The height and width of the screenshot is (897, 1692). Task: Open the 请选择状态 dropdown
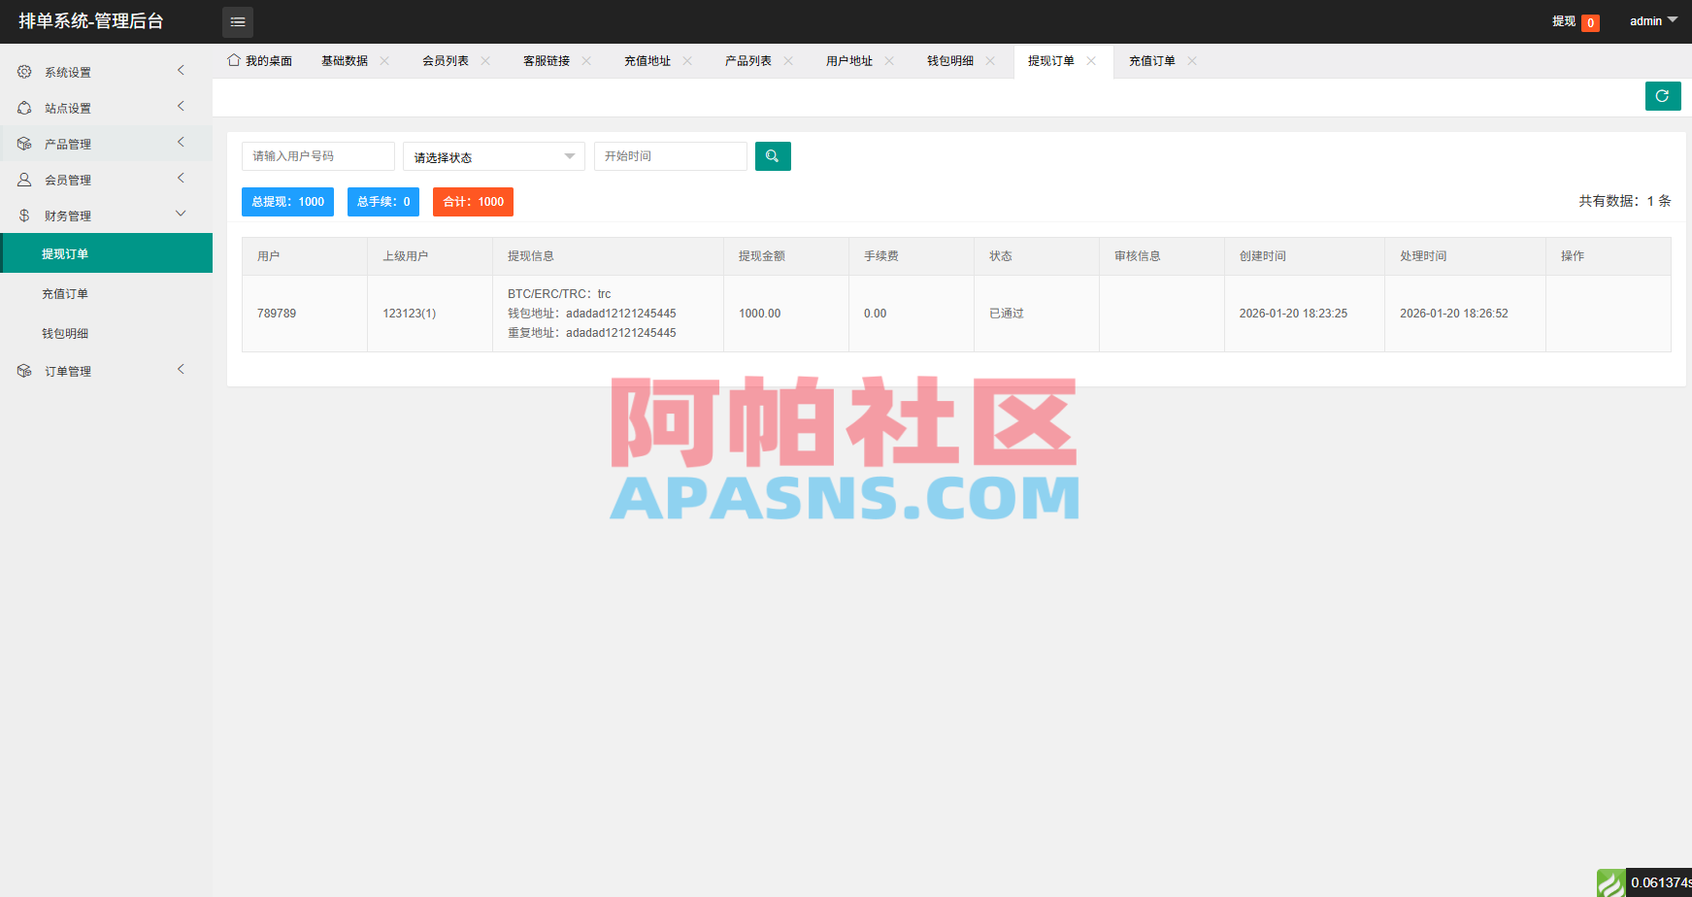tap(494, 156)
